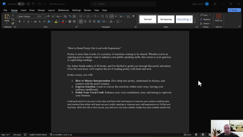This screenshot has height=137, width=243.
Task: Open the File tab
Action: coord(5,10)
